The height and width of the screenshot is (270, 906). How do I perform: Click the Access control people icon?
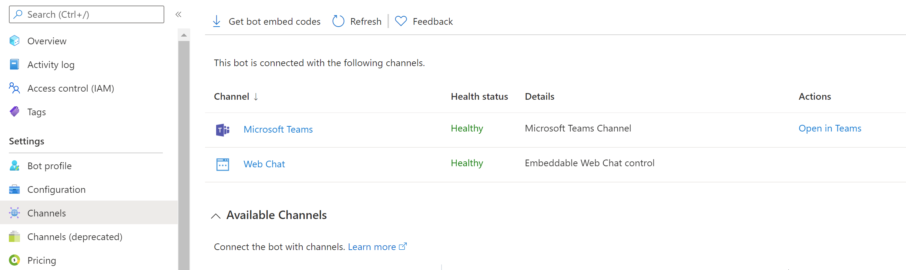click(x=14, y=88)
